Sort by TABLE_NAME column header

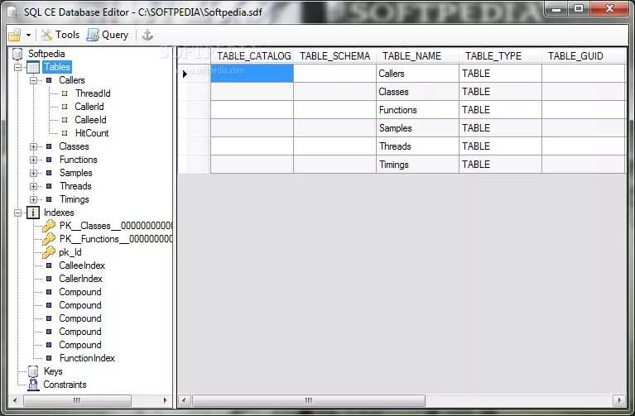pos(417,56)
